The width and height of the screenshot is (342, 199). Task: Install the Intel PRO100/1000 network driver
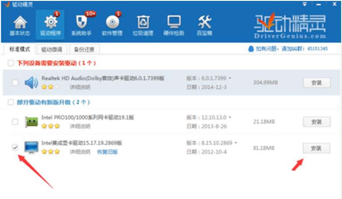point(317,122)
